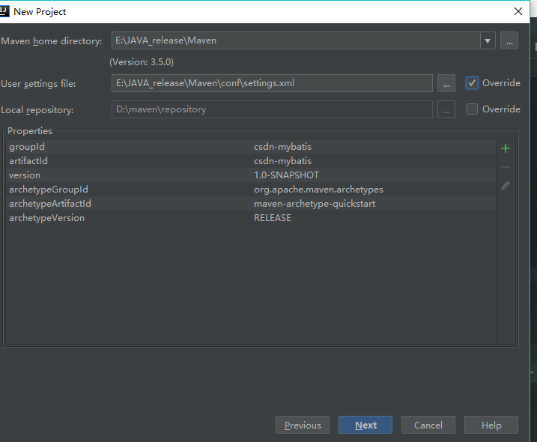
Task: Enable Override for Local repository
Action: tap(472, 109)
